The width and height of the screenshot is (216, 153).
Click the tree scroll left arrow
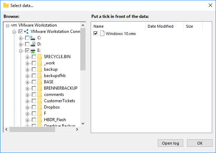6,129
